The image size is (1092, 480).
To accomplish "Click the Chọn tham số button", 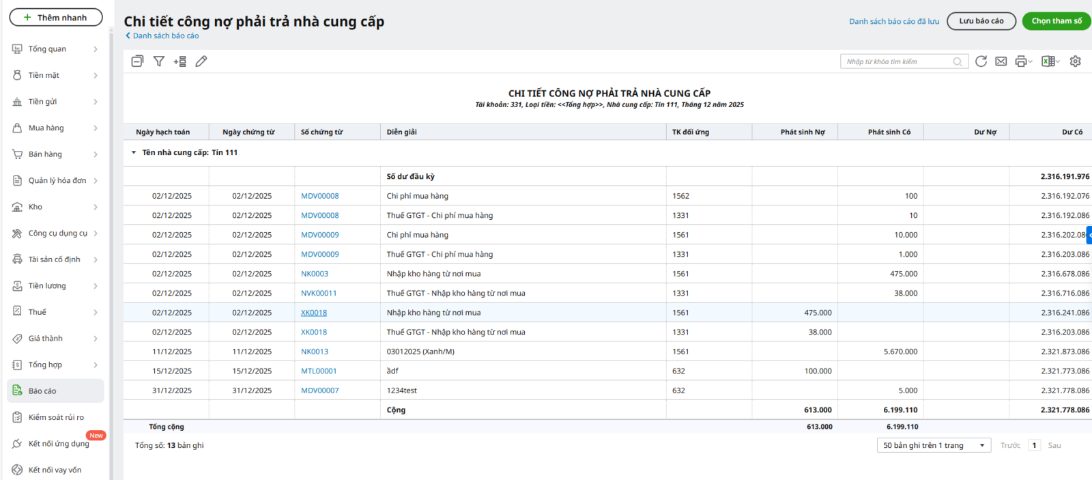I will coord(1056,21).
